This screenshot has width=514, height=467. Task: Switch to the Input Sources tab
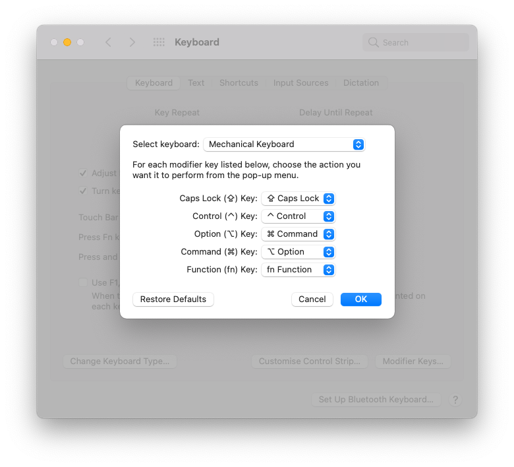[300, 82]
